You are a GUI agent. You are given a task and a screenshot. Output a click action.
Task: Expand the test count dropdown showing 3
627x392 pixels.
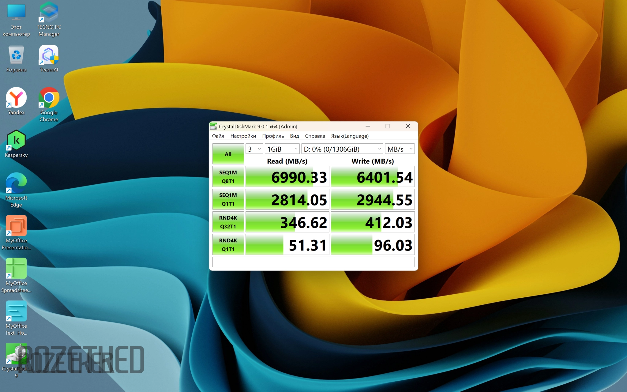pyautogui.click(x=254, y=149)
